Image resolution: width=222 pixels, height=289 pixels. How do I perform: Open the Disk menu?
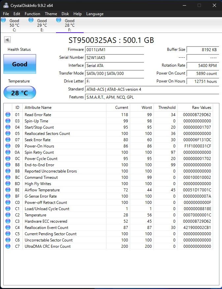click(65, 14)
